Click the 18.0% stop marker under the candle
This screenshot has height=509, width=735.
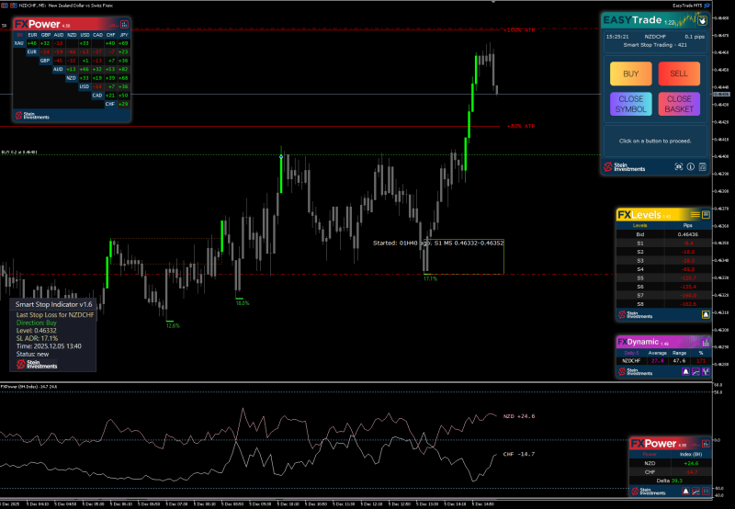[x=243, y=303]
